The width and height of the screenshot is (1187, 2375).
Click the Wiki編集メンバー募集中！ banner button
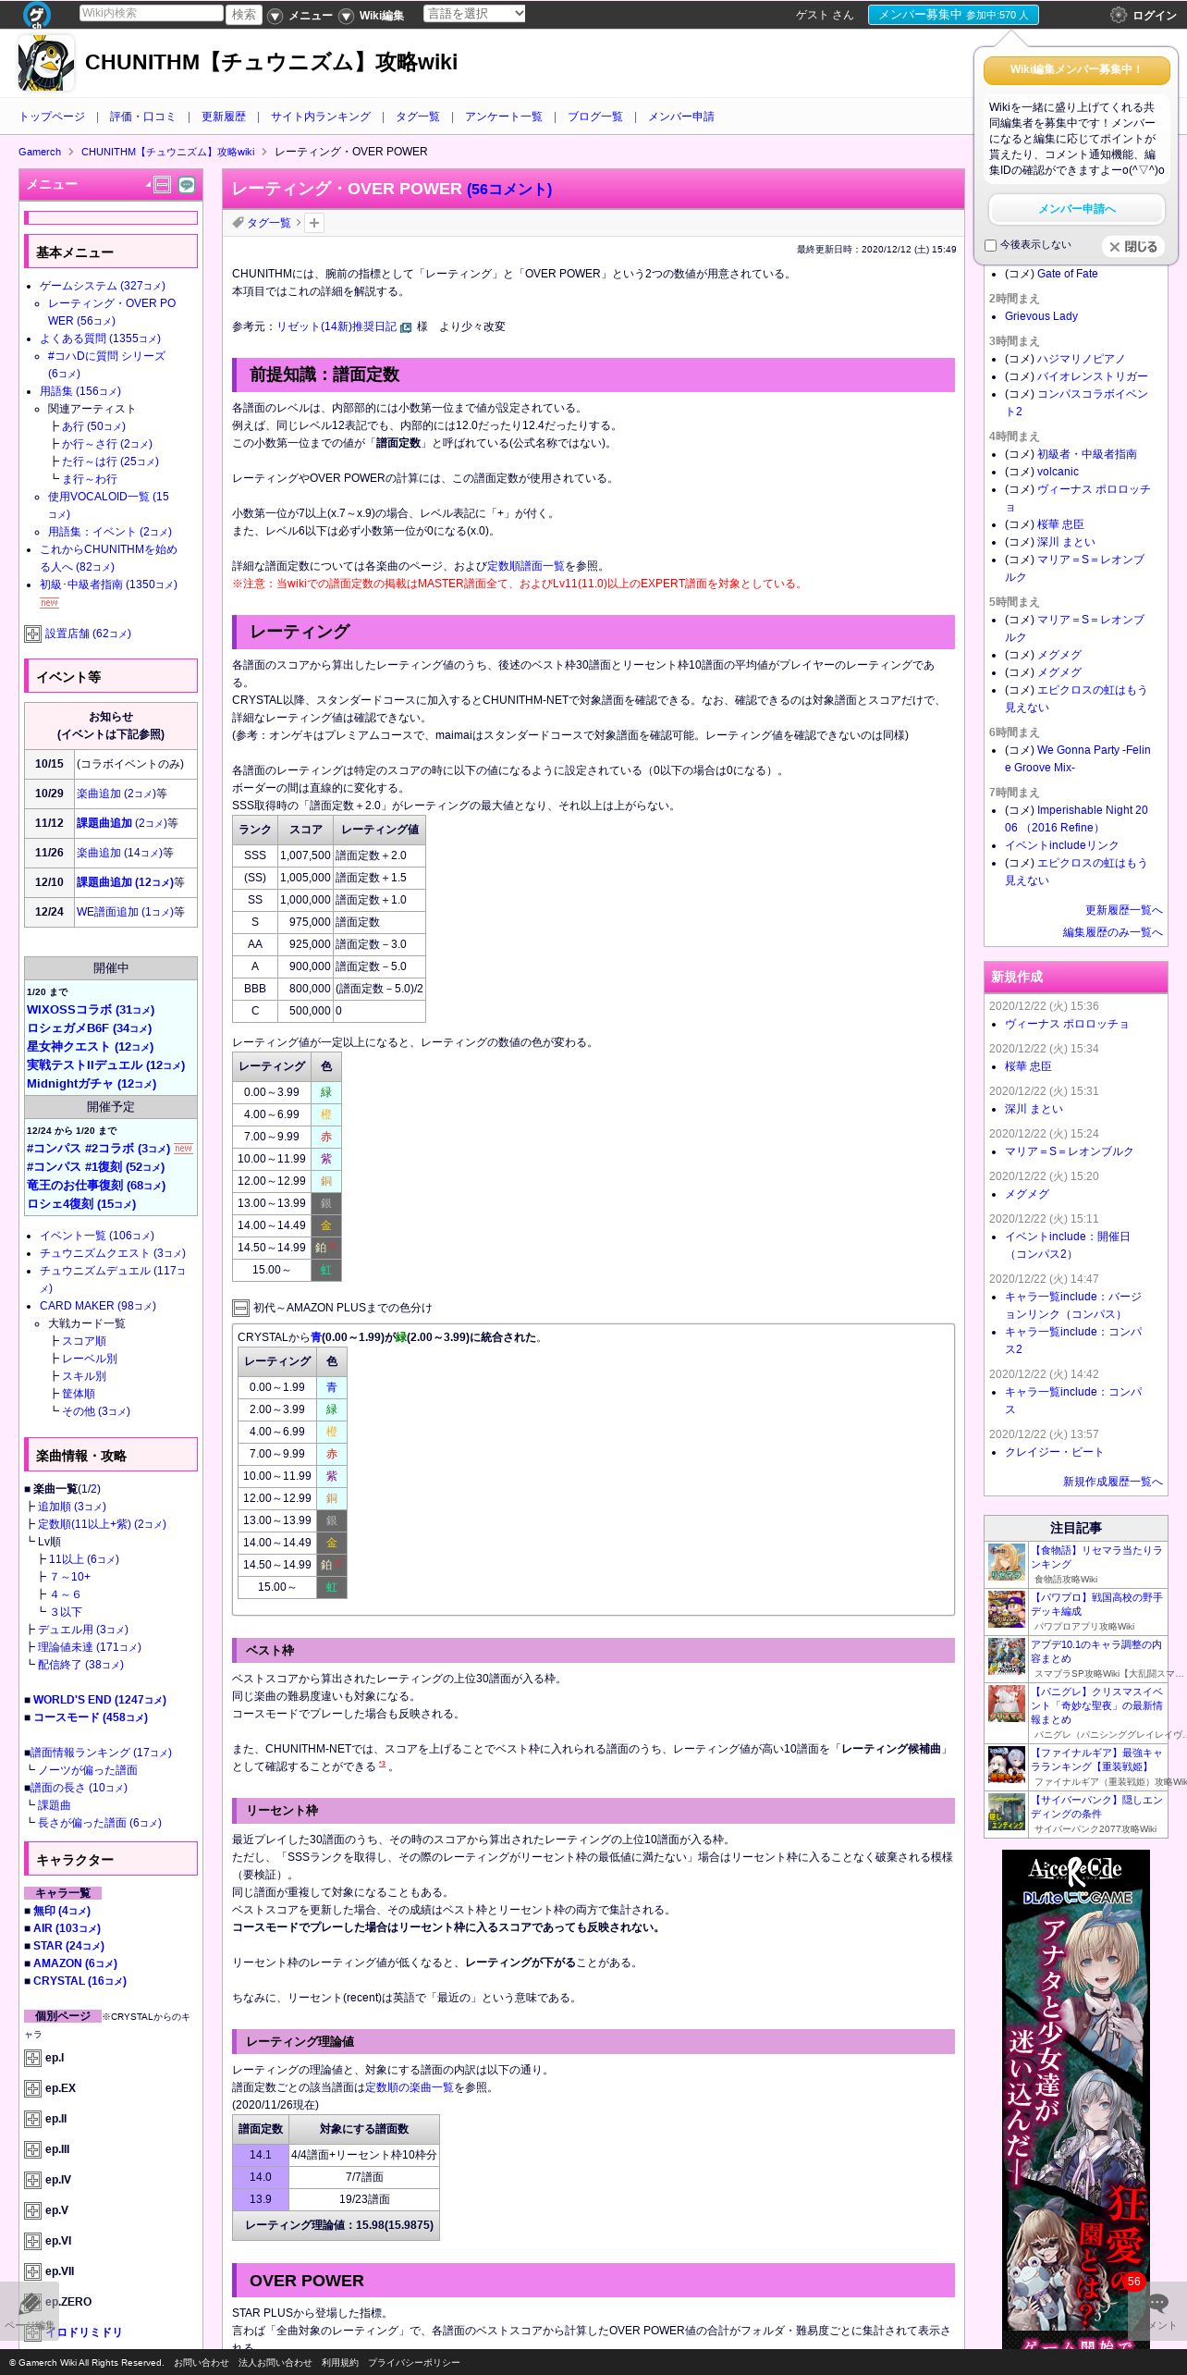[x=1077, y=69]
